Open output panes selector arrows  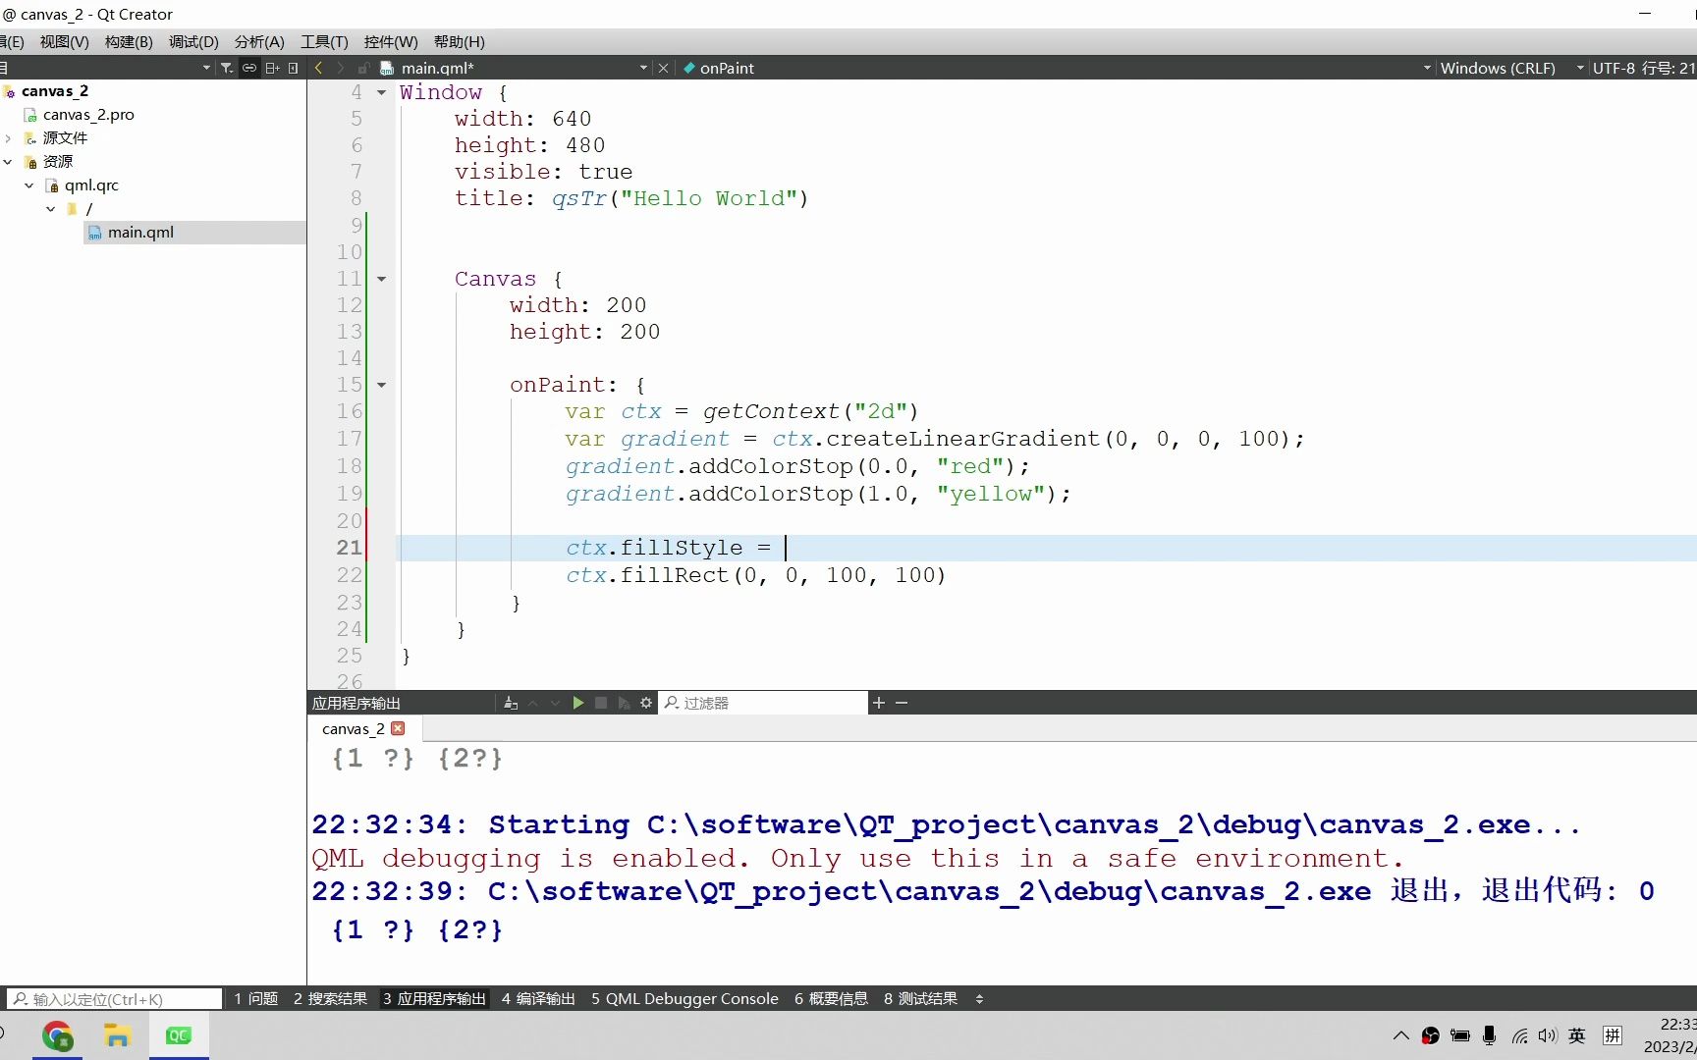[979, 999]
